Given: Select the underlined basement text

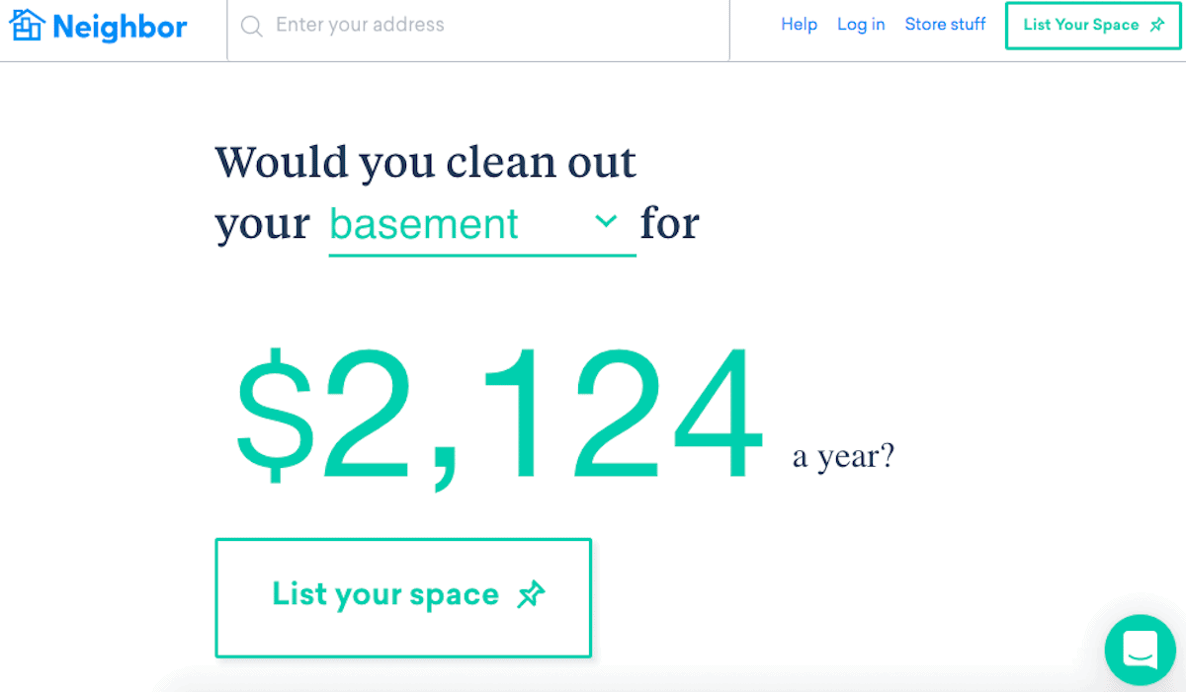Looking at the screenshot, I should click(x=423, y=224).
